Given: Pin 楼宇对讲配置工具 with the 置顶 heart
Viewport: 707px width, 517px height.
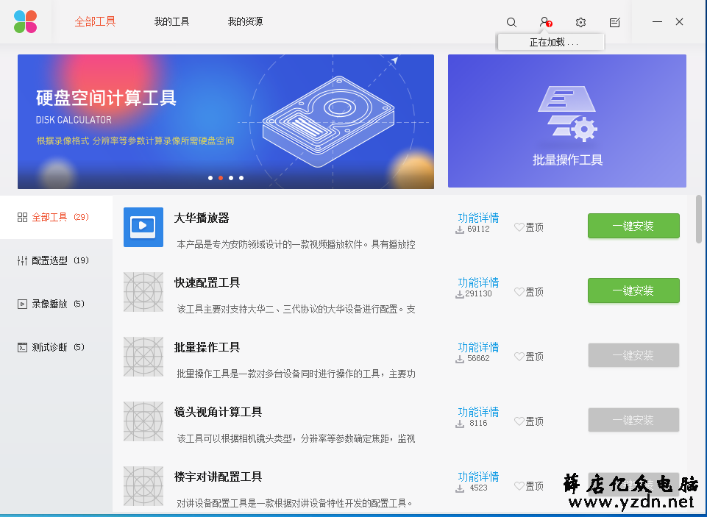Looking at the screenshot, I should tap(529, 486).
